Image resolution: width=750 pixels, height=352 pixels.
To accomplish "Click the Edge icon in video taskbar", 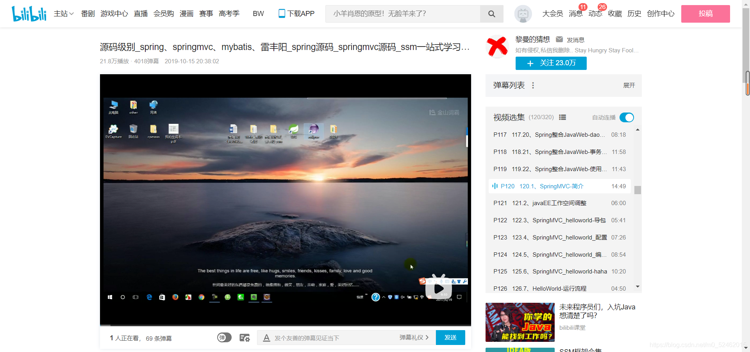I will [x=149, y=297].
